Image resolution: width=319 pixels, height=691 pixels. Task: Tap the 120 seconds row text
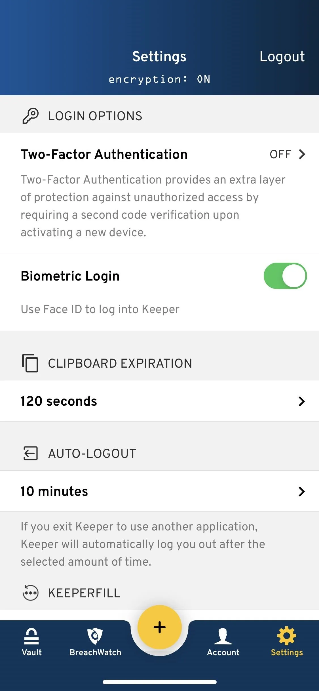pyautogui.click(x=59, y=401)
